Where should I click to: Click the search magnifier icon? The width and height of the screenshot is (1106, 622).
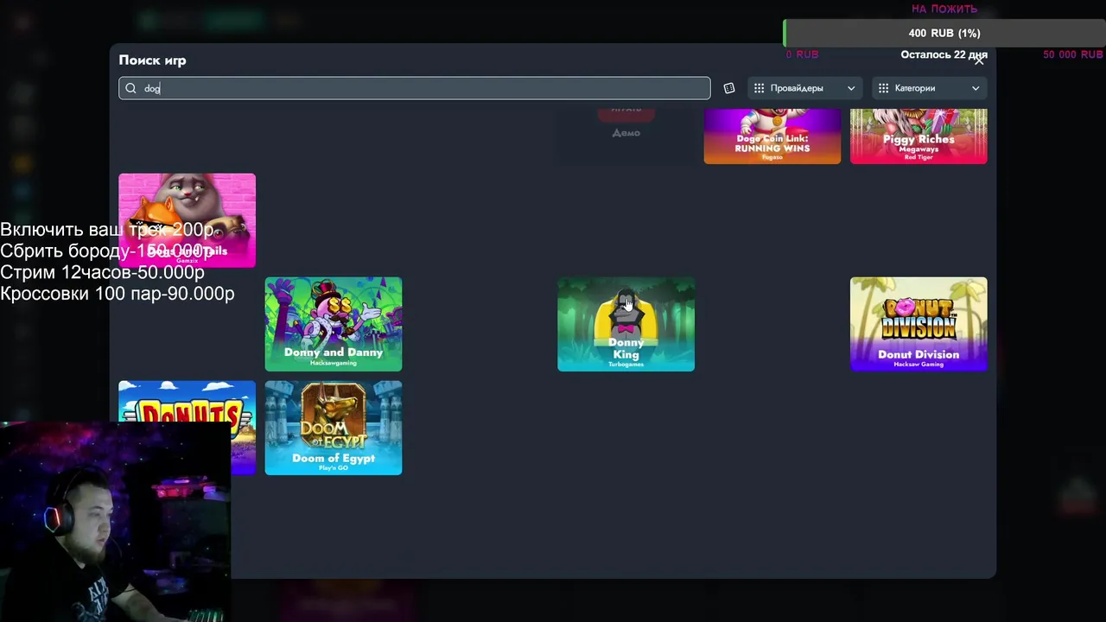(130, 88)
